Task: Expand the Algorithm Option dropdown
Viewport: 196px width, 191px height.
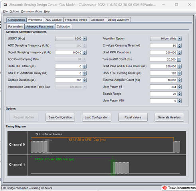Action: click(180, 39)
